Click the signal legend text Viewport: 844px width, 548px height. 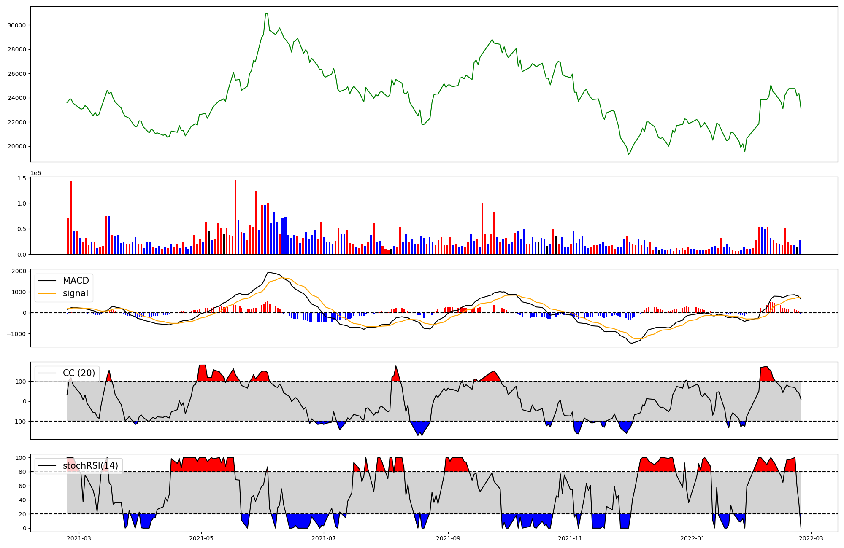[x=76, y=293]
